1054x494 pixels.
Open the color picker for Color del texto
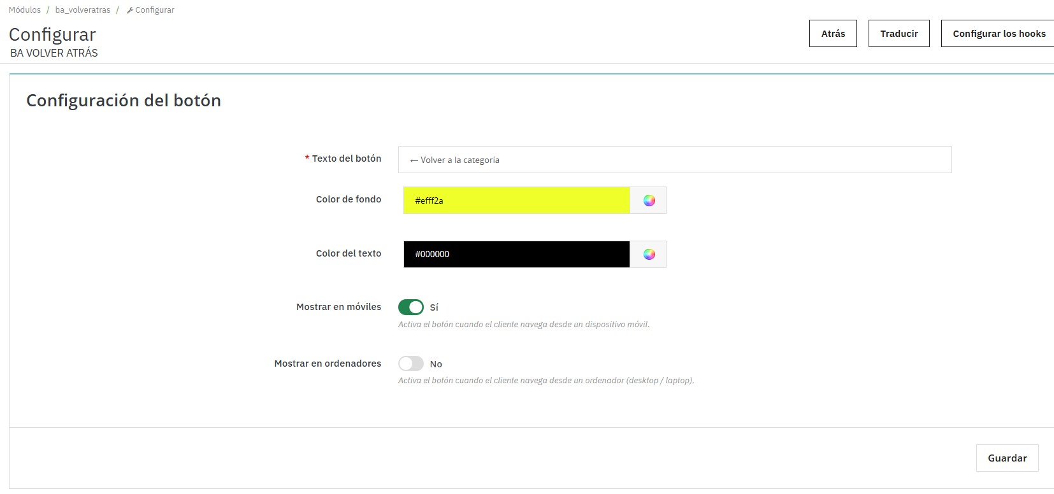648,255
